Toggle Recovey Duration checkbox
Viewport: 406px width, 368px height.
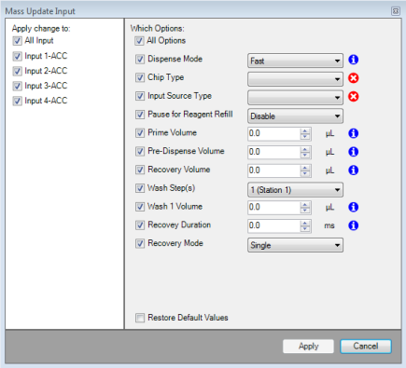click(140, 225)
